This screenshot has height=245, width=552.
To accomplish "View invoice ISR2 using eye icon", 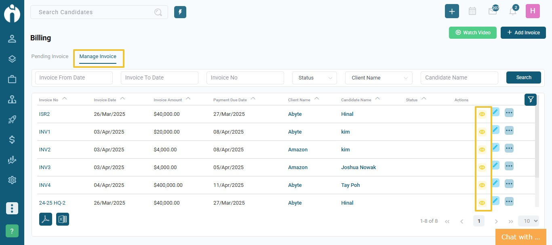I will [482, 114].
